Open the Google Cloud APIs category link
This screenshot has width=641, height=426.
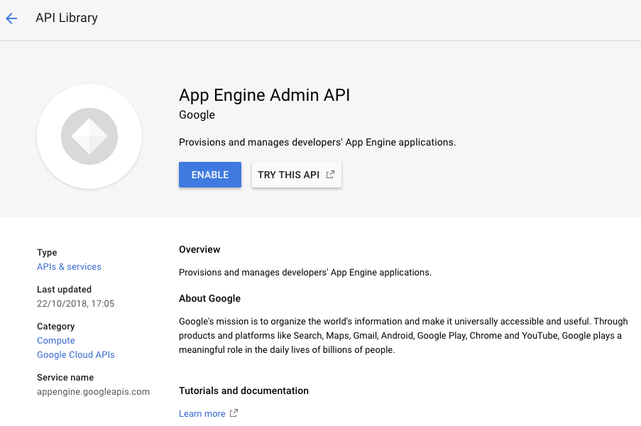click(76, 355)
